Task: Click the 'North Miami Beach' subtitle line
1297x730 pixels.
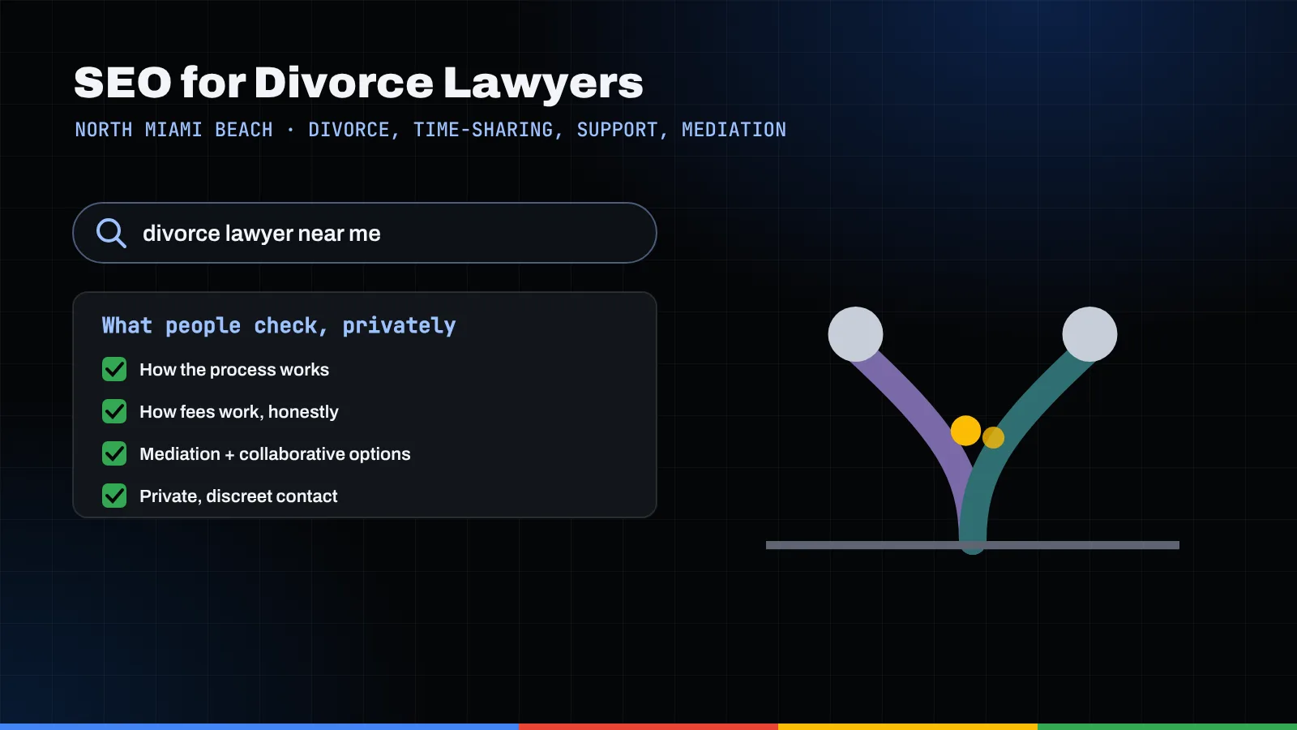Action: [x=430, y=130]
